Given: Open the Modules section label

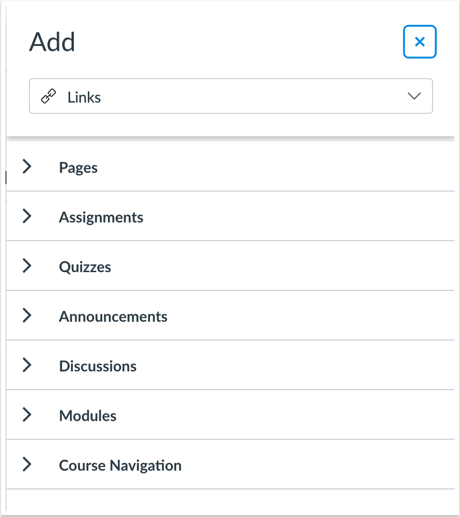Looking at the screenshot, I should tap(87, 416).
